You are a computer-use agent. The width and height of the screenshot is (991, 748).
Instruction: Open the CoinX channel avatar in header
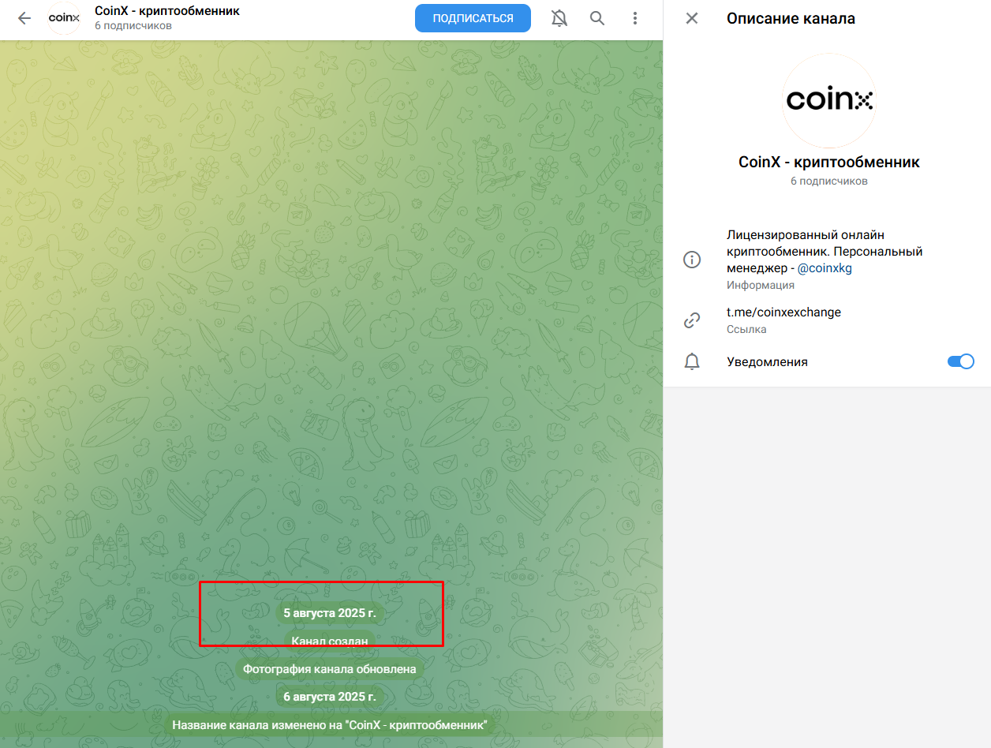64,18
